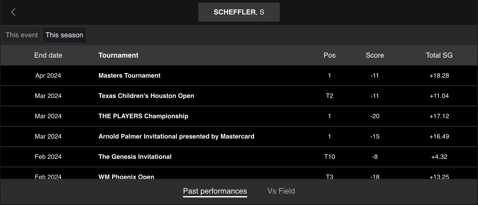Sort by Total SG column header
The width and height of the screenshot is (478, 205).
pos(439,55)
